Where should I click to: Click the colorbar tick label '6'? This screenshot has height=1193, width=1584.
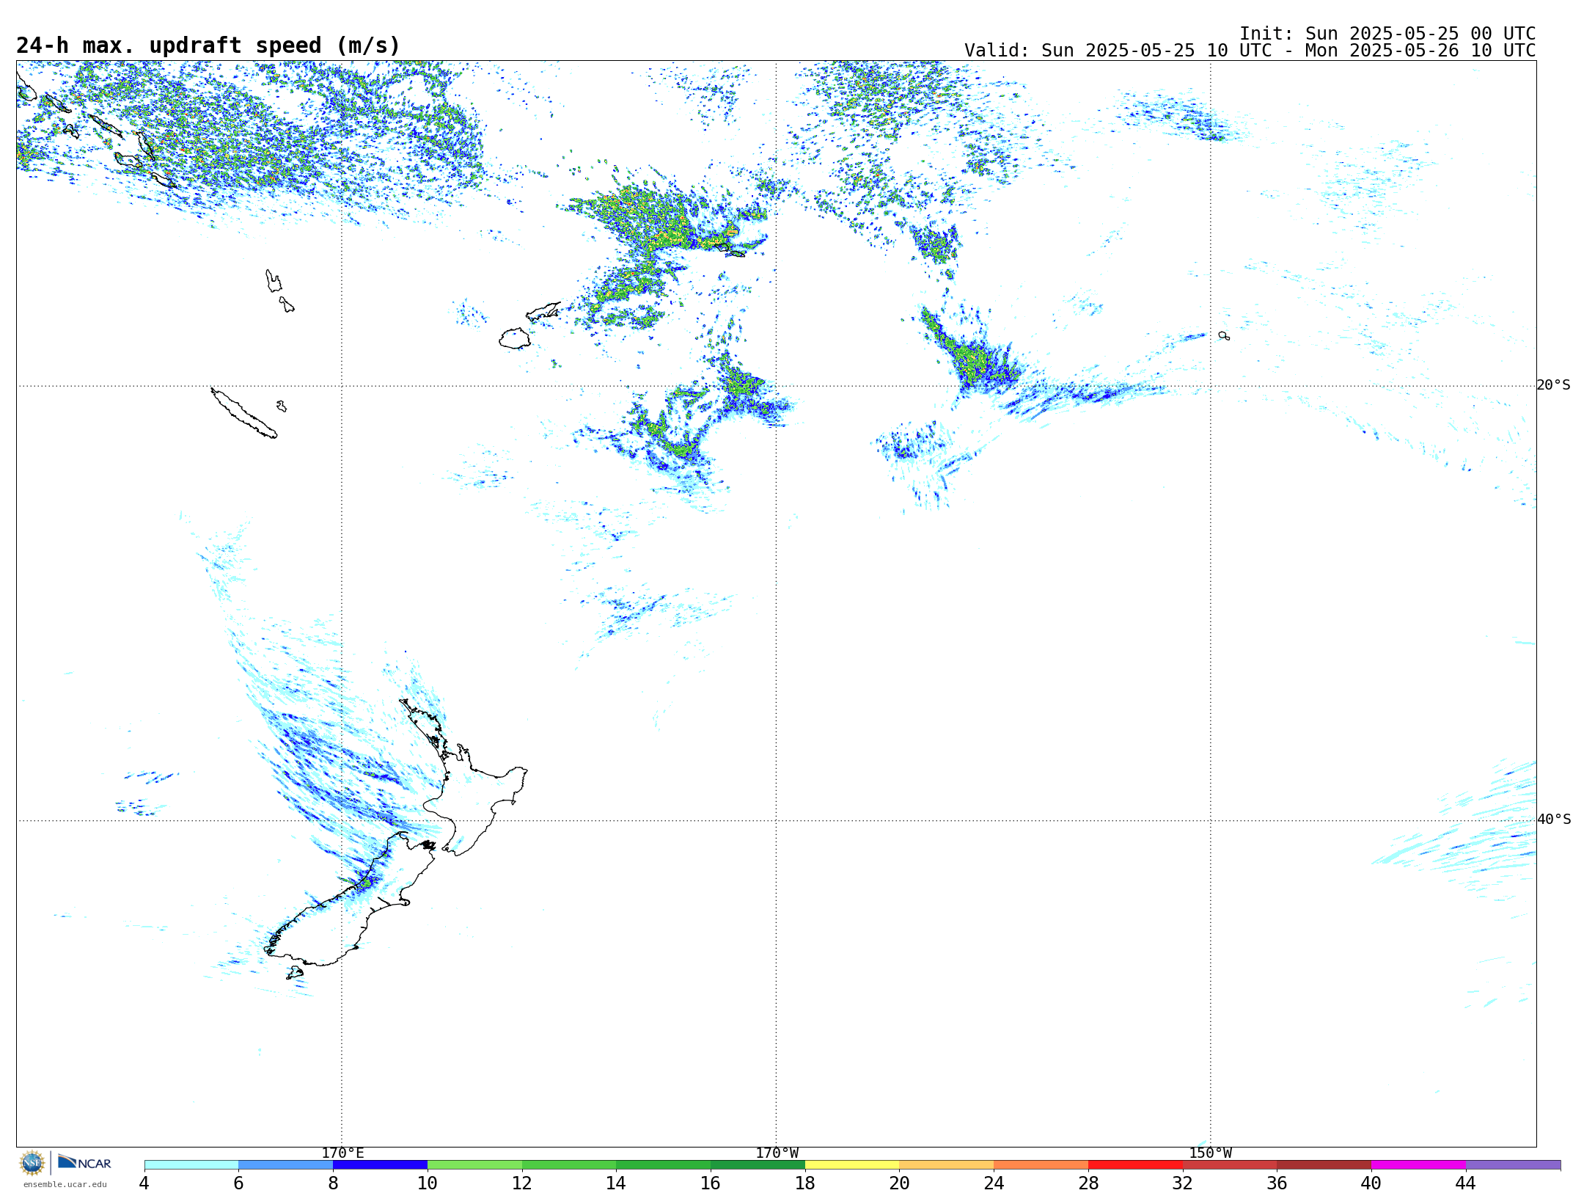(238, 1183)
